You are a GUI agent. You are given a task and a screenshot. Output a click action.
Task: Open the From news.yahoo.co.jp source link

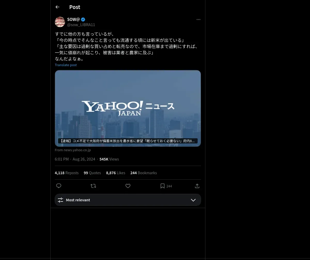point(73,150)
